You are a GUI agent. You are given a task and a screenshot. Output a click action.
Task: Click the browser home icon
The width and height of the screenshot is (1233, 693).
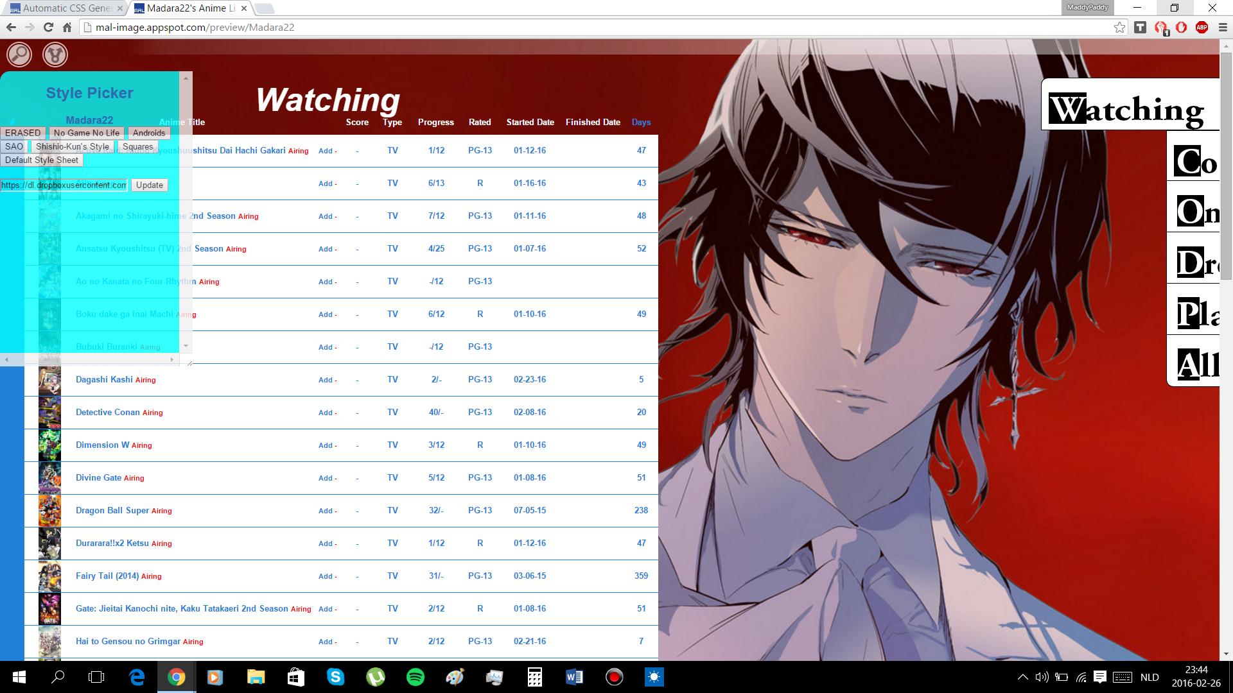(x=67, y=27)
